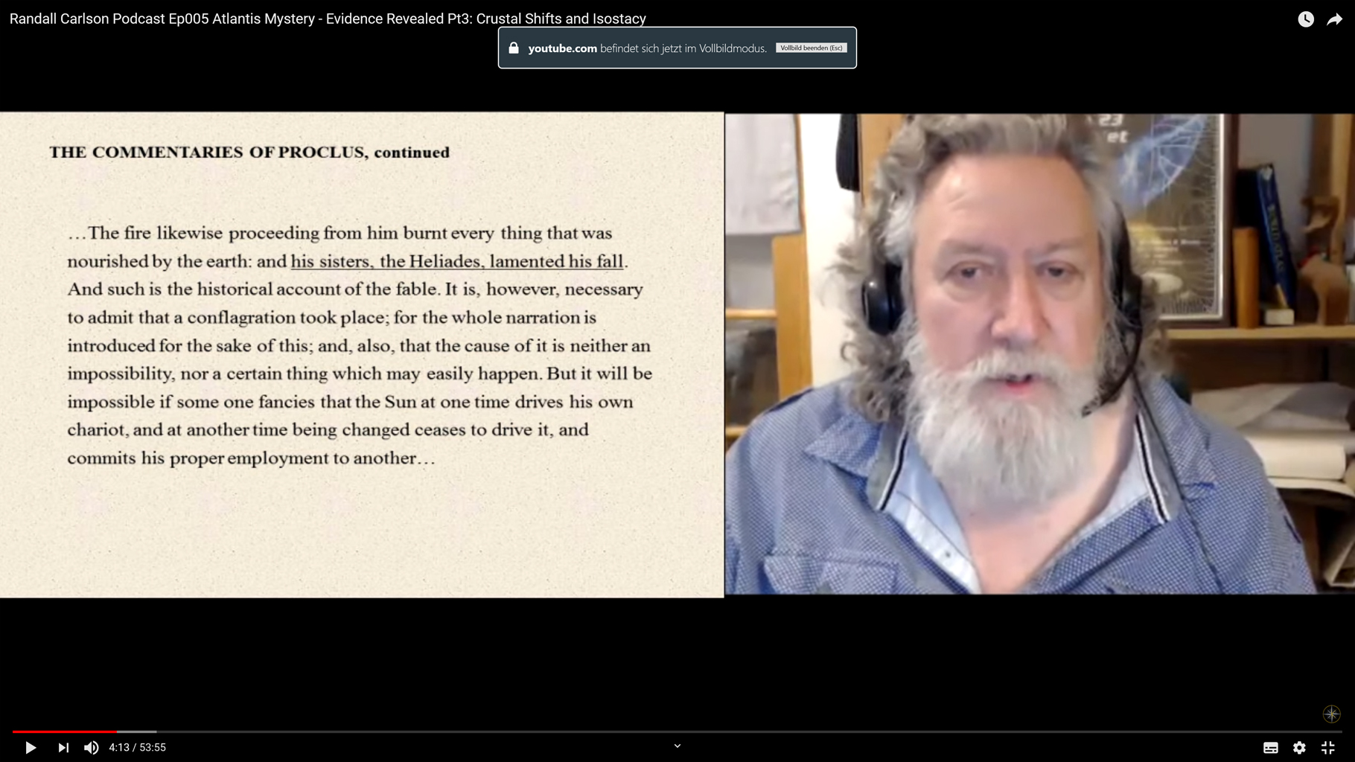Click the 'Vollbild beenden (Esc)' button
The height and width of the screenshot is (762, 1355).
click(x=811, y=48)
